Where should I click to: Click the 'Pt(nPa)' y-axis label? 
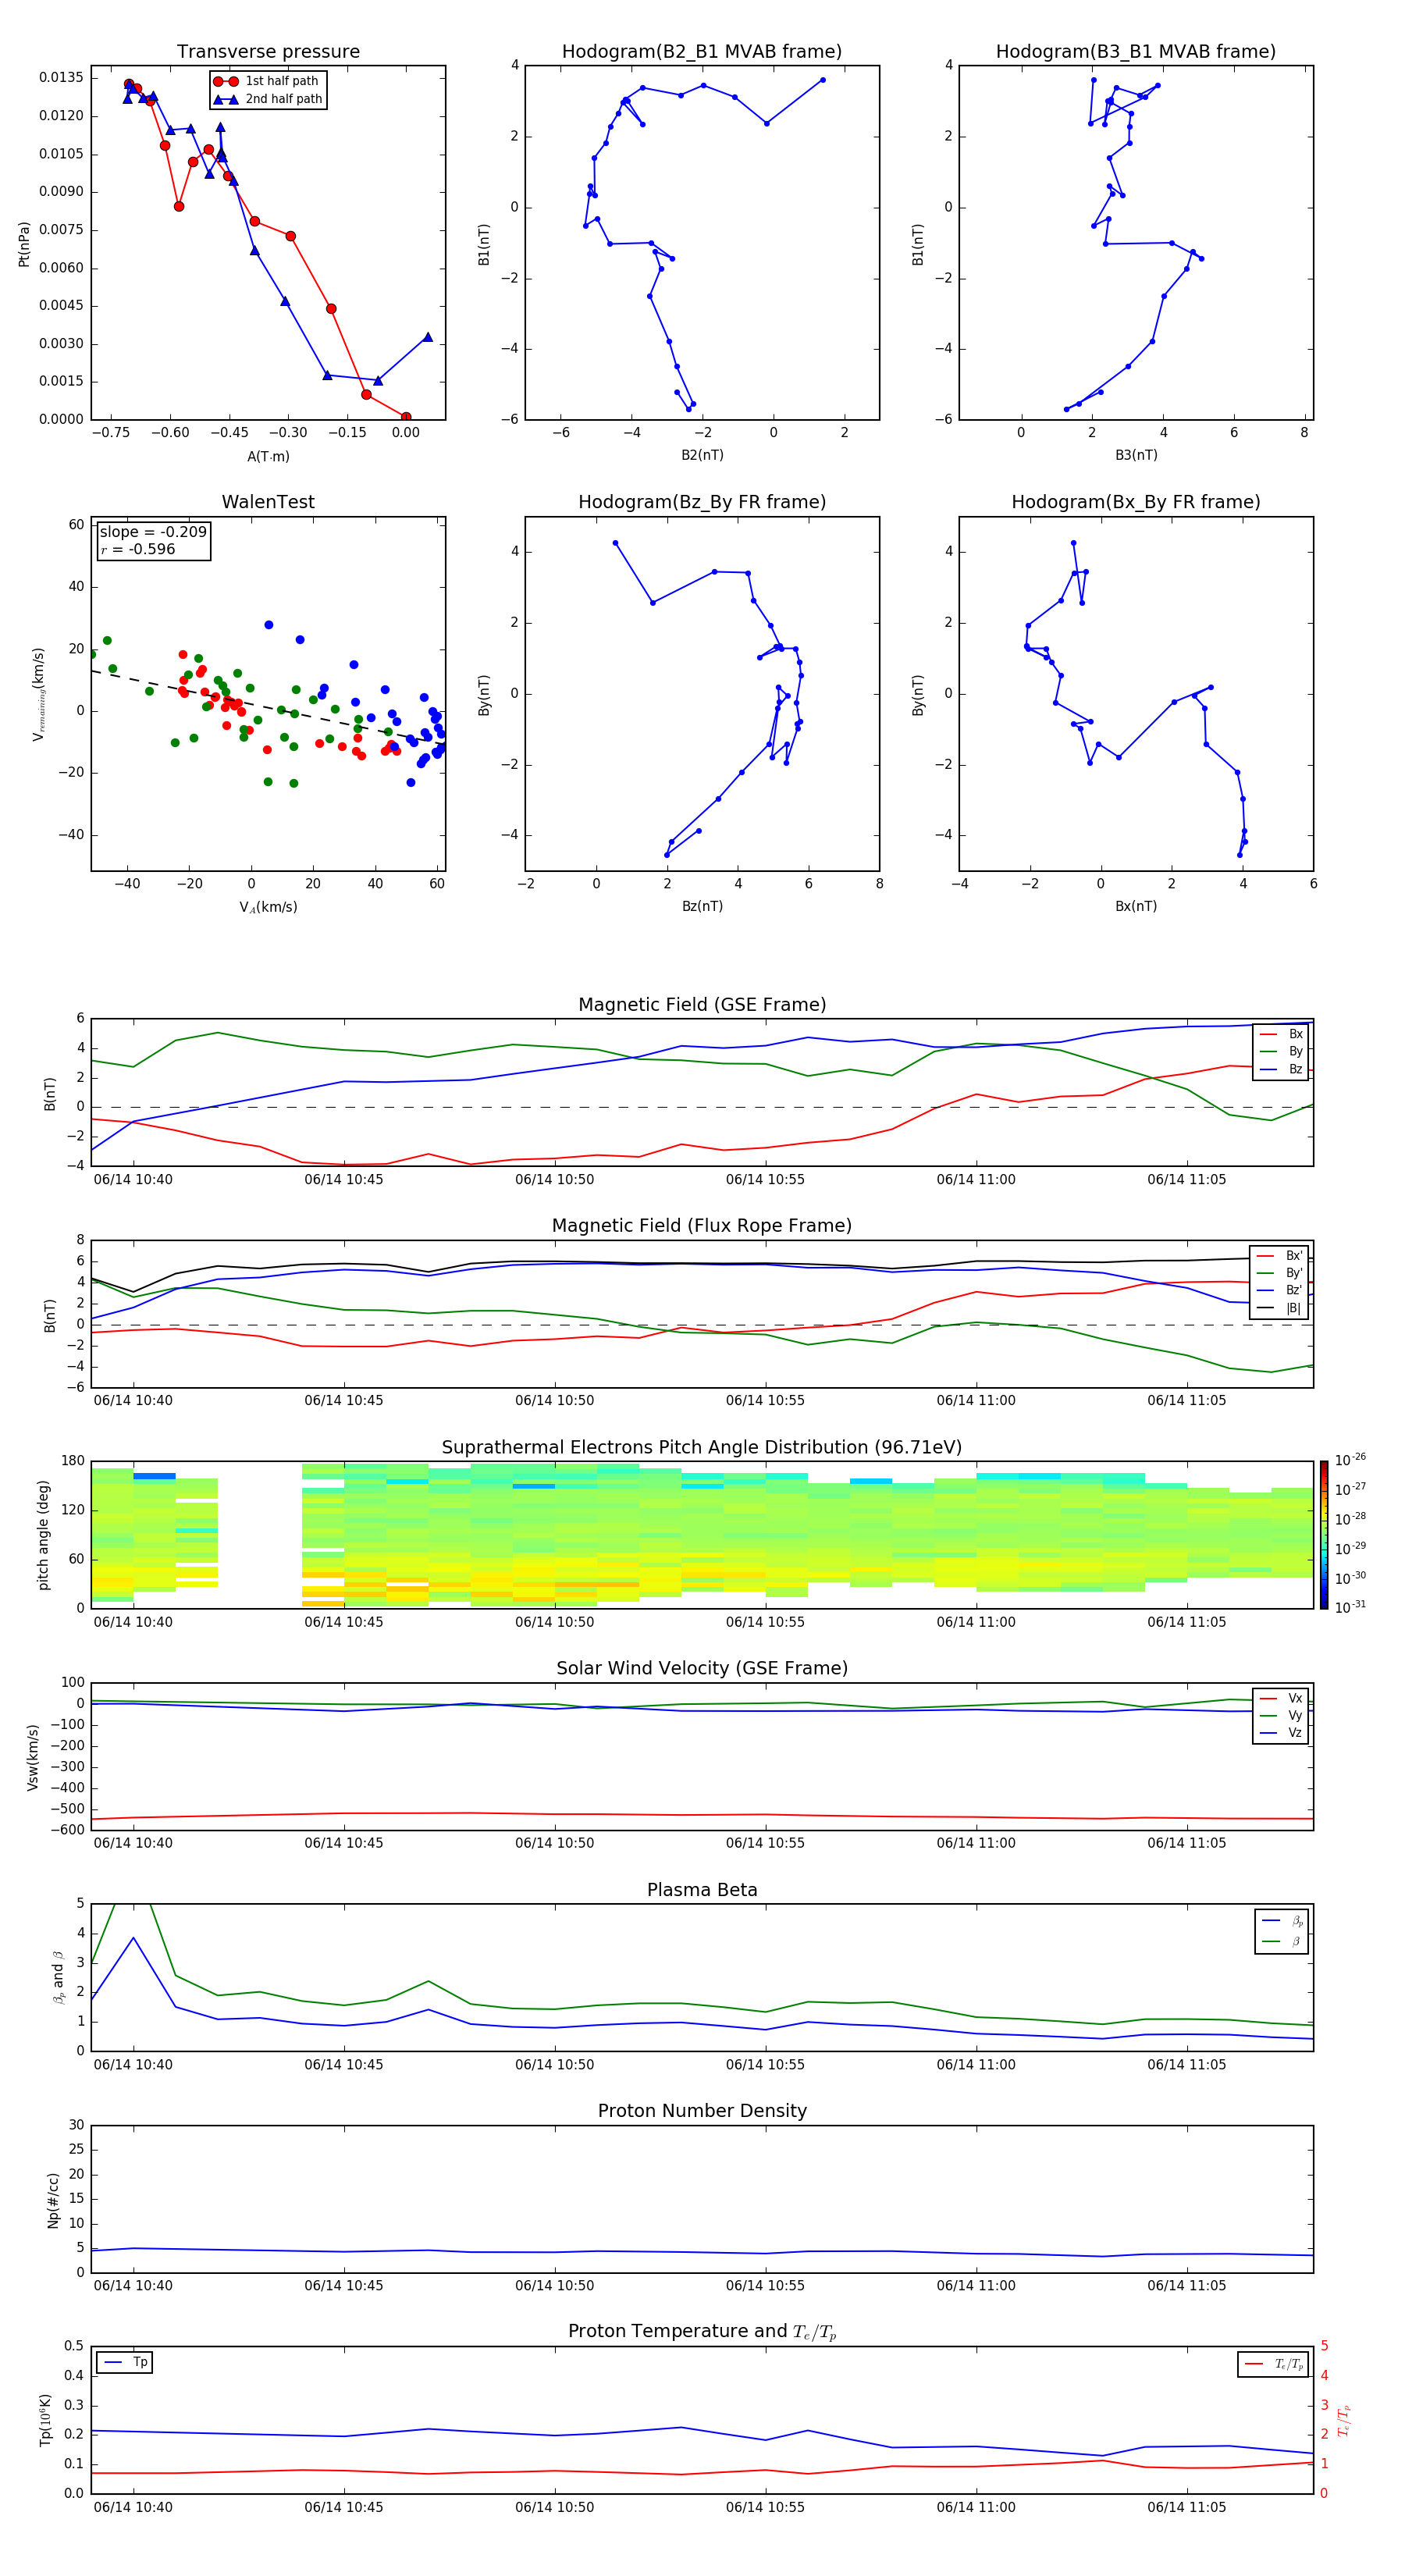(x=24, y=244)
